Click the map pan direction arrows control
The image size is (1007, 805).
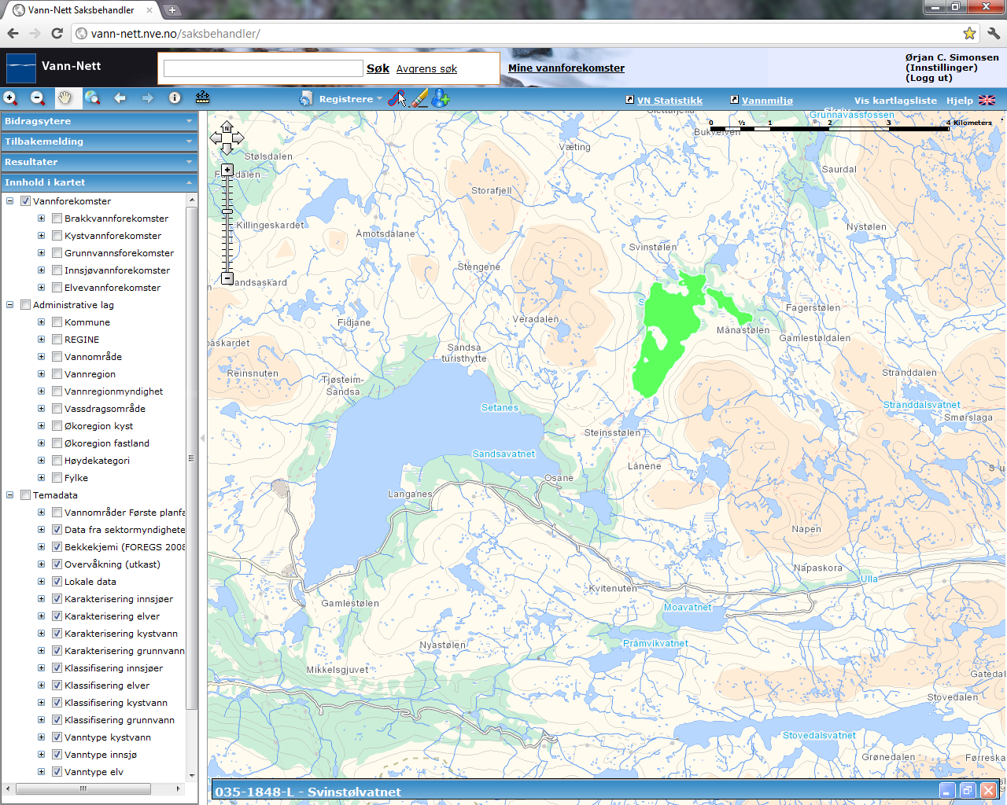pyautogui.click(x=227, y=138)
